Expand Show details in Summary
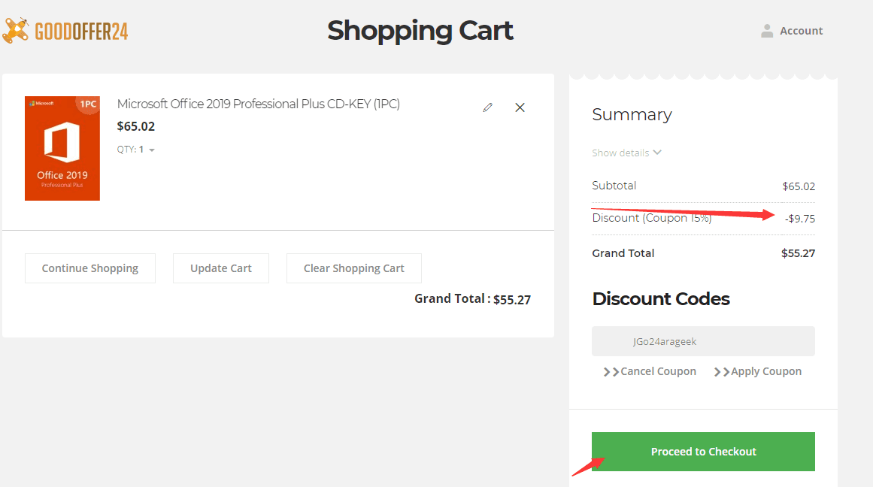Screen dimensions: 873x487 click(x=626, y=153)
